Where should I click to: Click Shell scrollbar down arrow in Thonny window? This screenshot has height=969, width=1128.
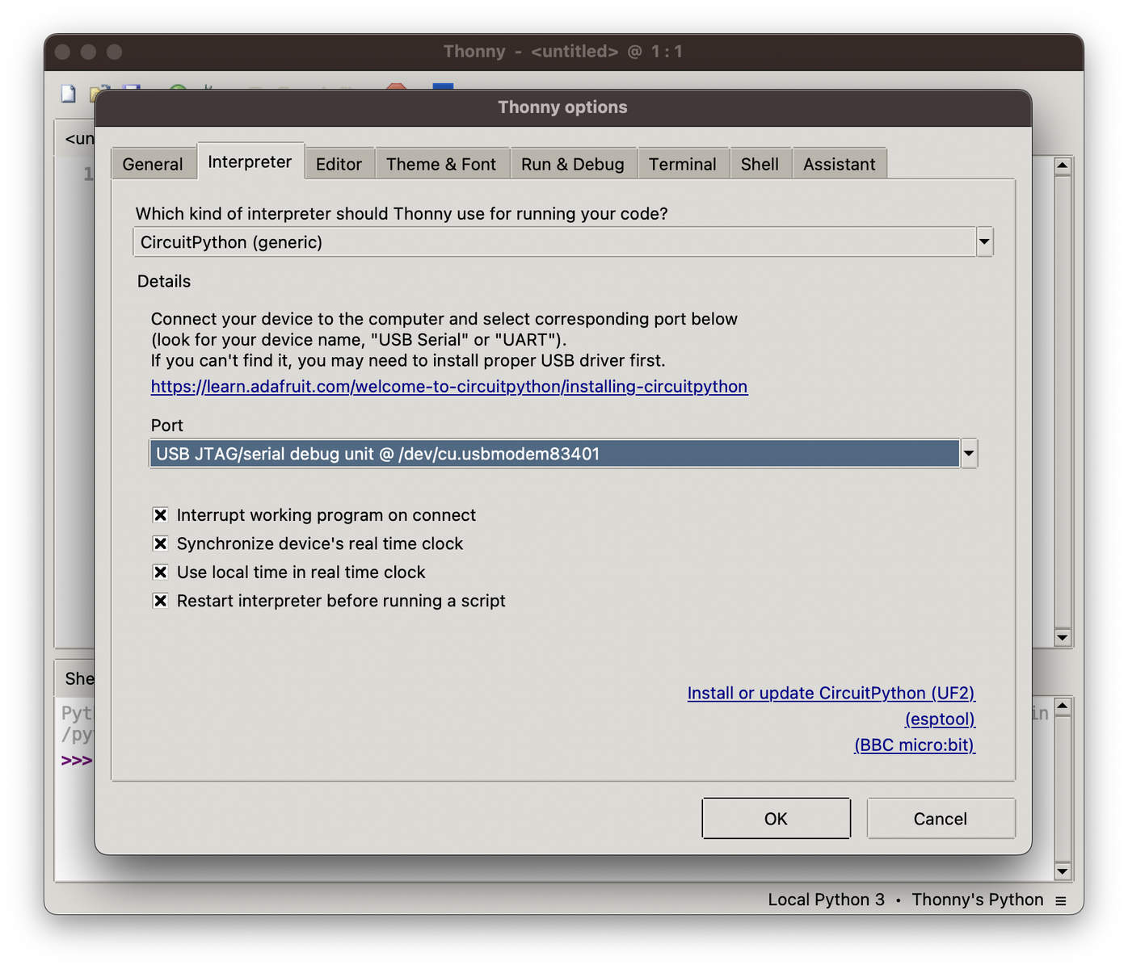[x=1063, y=871]
